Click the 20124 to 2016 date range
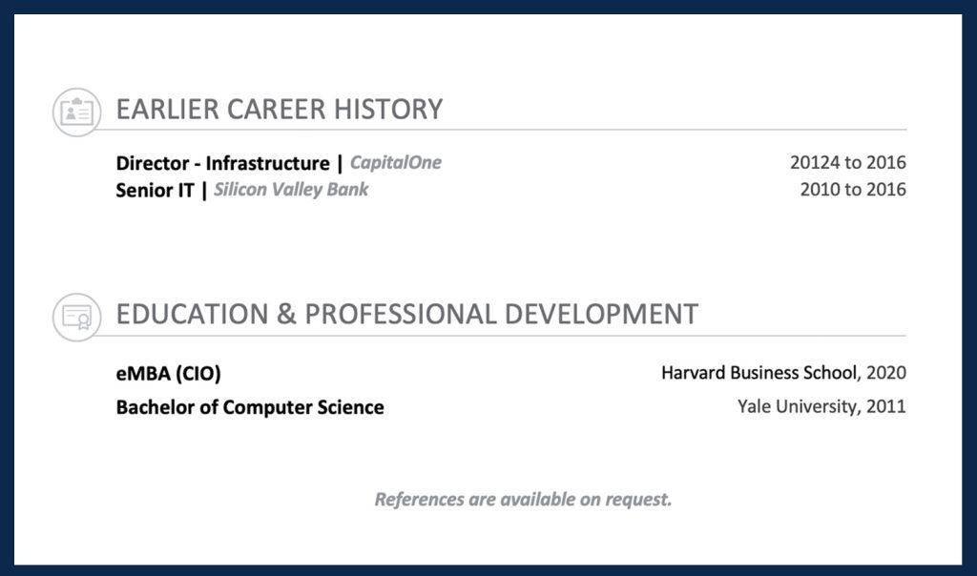 click(847, 163)
